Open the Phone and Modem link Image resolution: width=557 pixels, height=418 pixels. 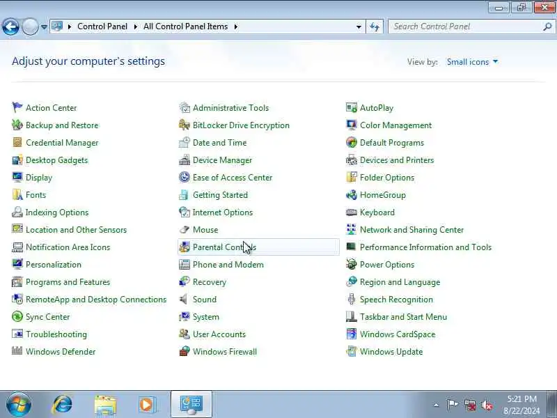click(228, 265)
